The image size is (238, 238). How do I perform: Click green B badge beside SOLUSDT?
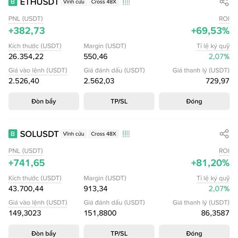[x=13, y=134]
